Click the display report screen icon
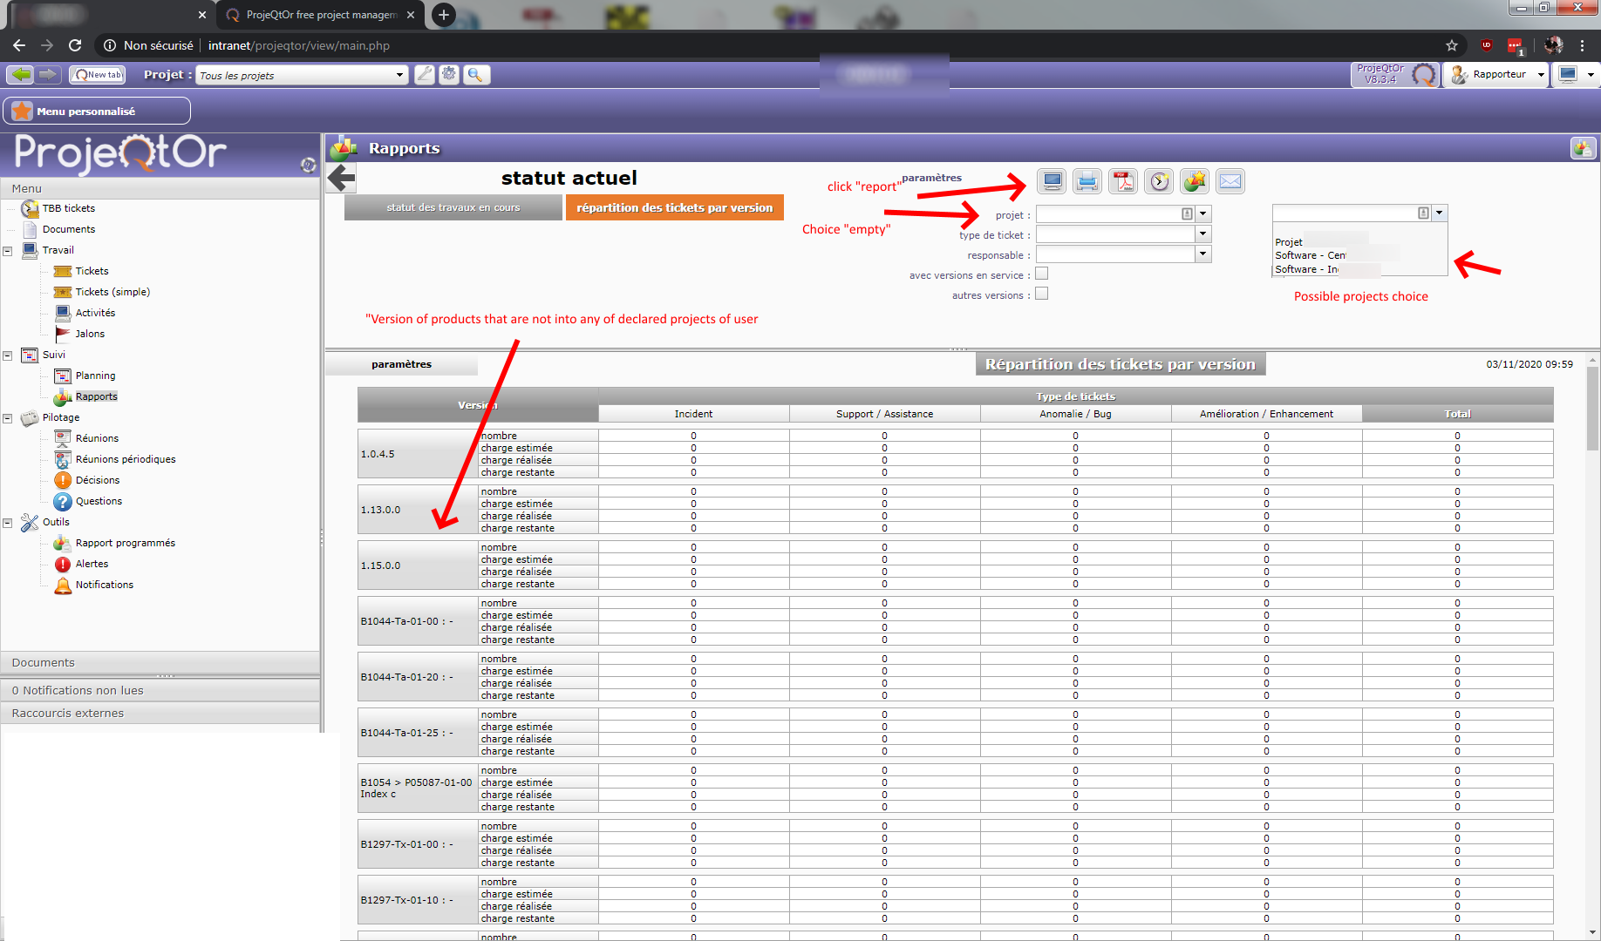Image resolution: width=1601 pixels, height=941 pixels. pos(1052,181)
